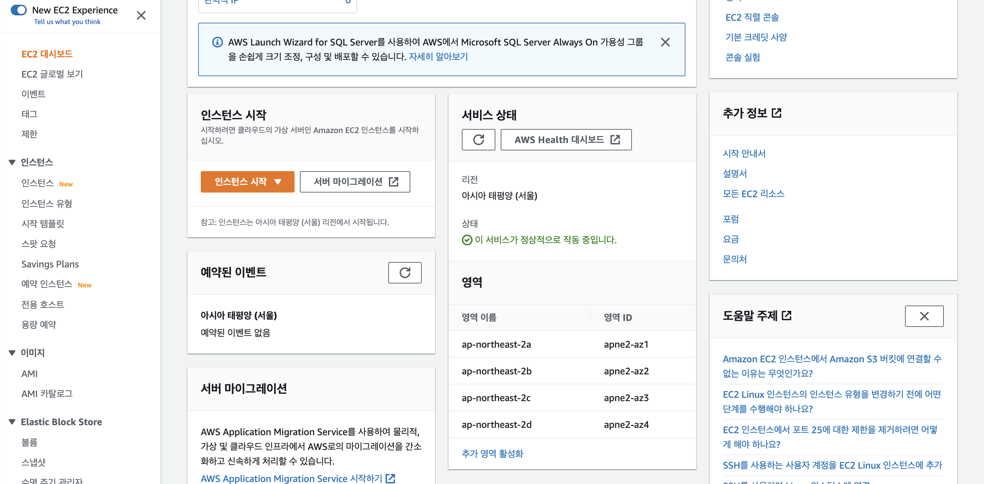Open 포럼 link
Viewport: 984px width, 484px height.
[x=731, y=219]
